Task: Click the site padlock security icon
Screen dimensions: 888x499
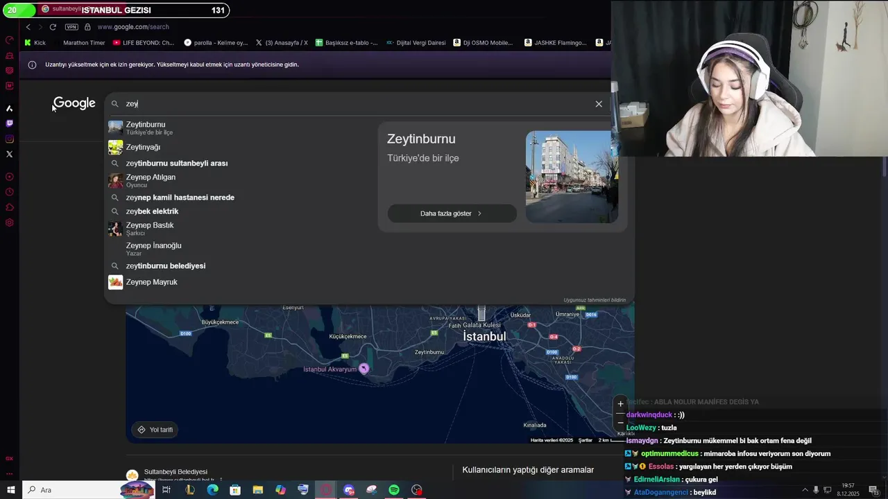Action: [87, 27]
